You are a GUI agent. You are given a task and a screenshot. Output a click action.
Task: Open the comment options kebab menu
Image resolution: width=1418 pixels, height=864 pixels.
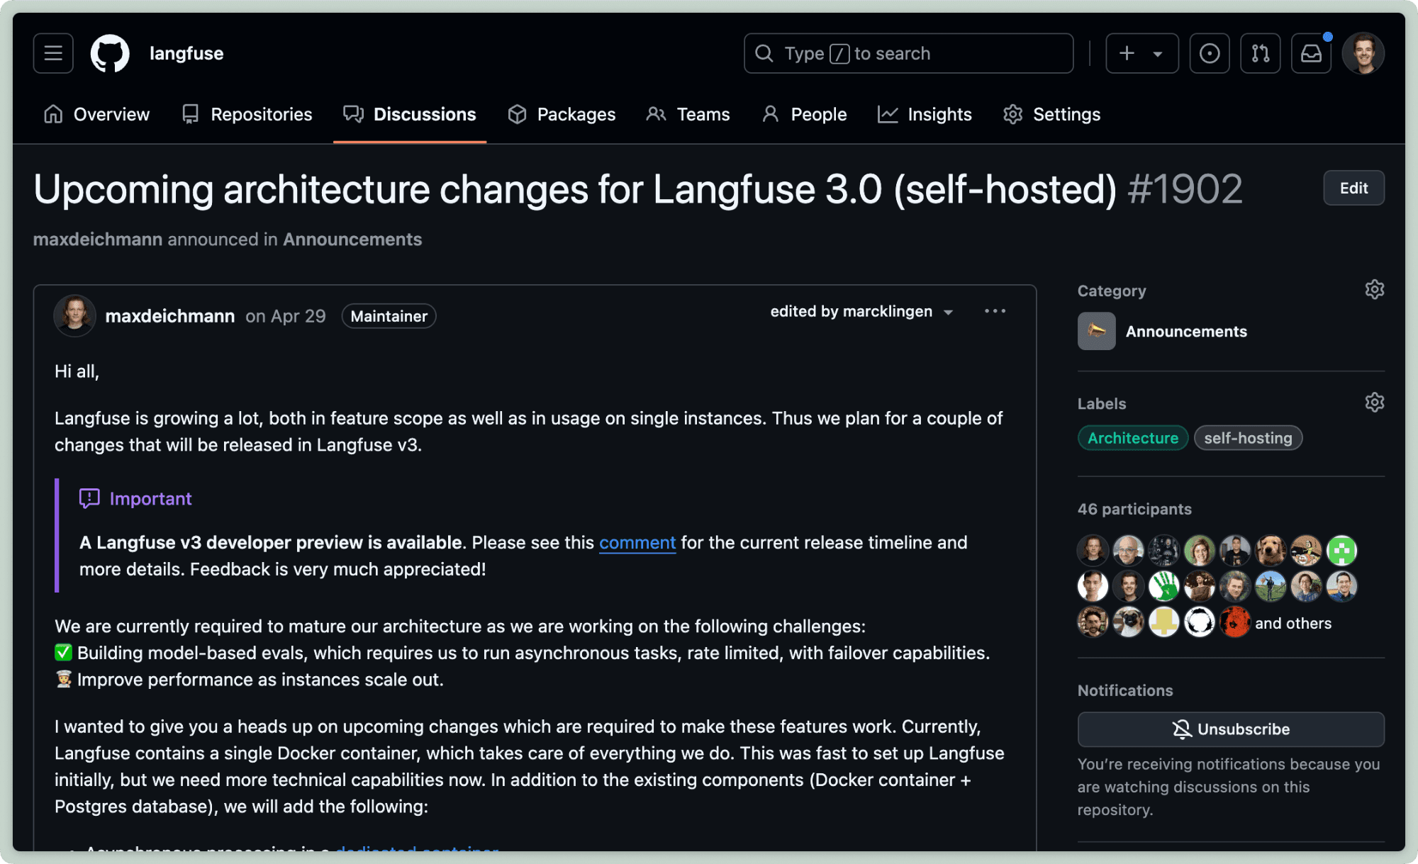coord(995,310)
